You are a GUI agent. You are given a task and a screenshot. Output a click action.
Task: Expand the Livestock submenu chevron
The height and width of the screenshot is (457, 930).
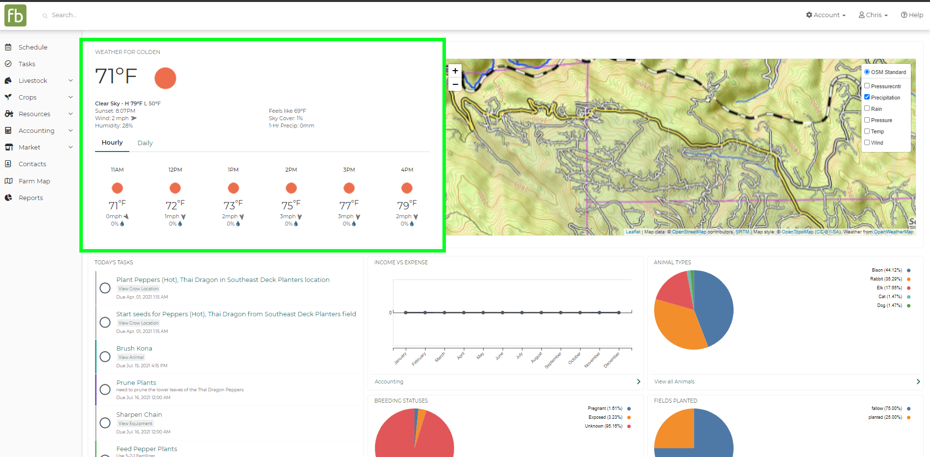coord(71,80)
